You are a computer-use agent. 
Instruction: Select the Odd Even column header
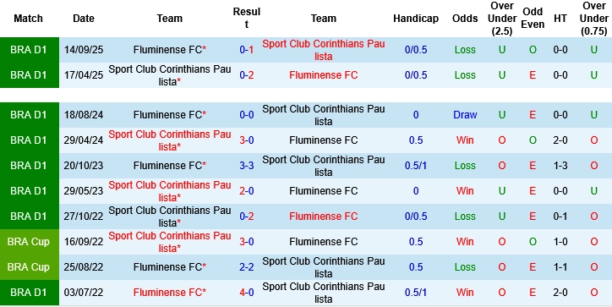point(533,18)
